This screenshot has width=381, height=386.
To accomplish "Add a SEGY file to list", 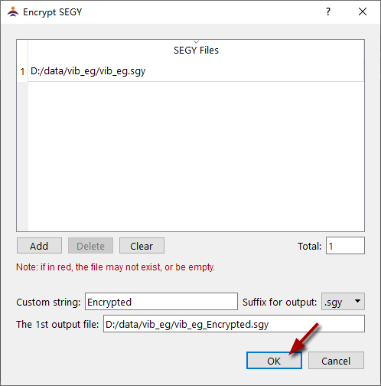I will pyautogui.click(x=39, y=246).
